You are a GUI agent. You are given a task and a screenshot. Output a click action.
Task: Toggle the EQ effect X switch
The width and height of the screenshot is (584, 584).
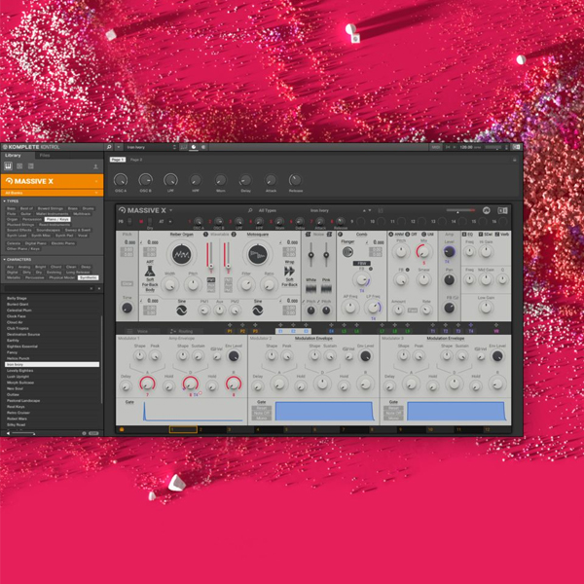point(464,235)
